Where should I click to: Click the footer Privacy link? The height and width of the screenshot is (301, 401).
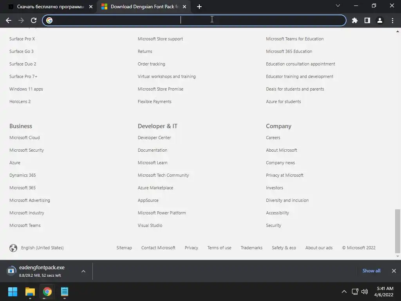tap(191, 248)
